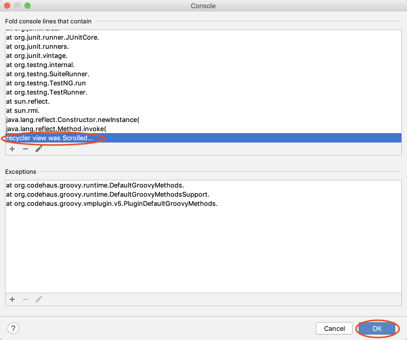Select 'at sun.reflect.' row
The width and height of the screenshot is (407, 340).
click(x=203, y=101)
